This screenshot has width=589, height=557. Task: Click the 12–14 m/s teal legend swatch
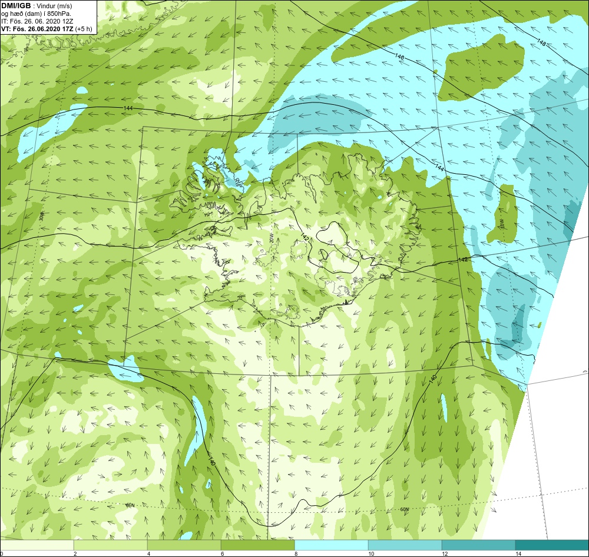[478, 545]
